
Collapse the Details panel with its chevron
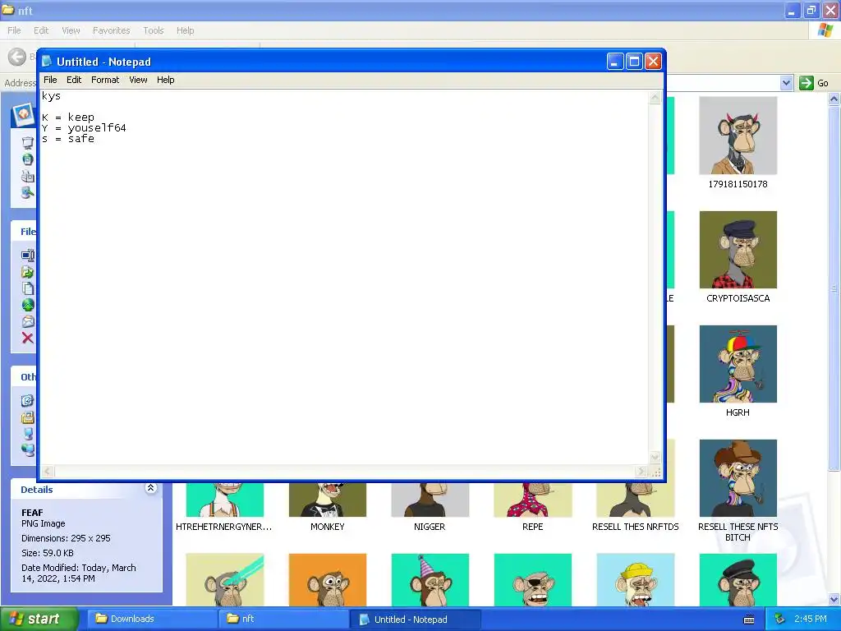[x=151, y=488]
